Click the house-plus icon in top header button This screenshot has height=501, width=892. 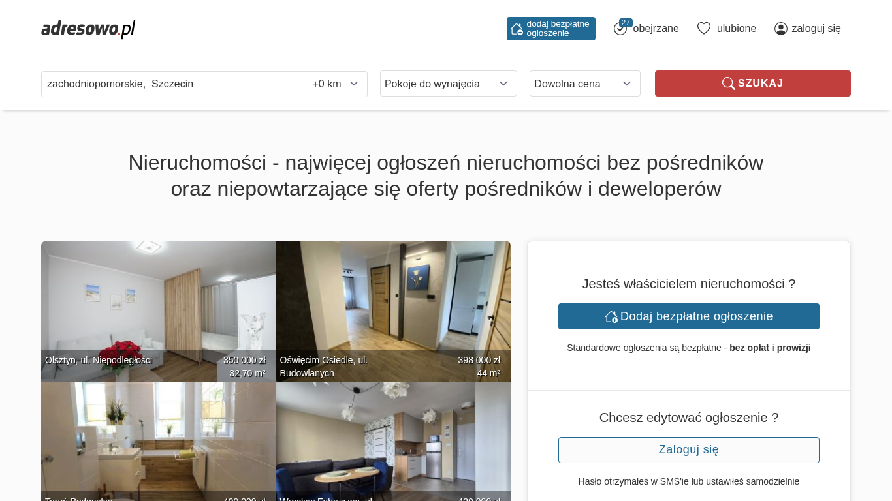(517, 29)
